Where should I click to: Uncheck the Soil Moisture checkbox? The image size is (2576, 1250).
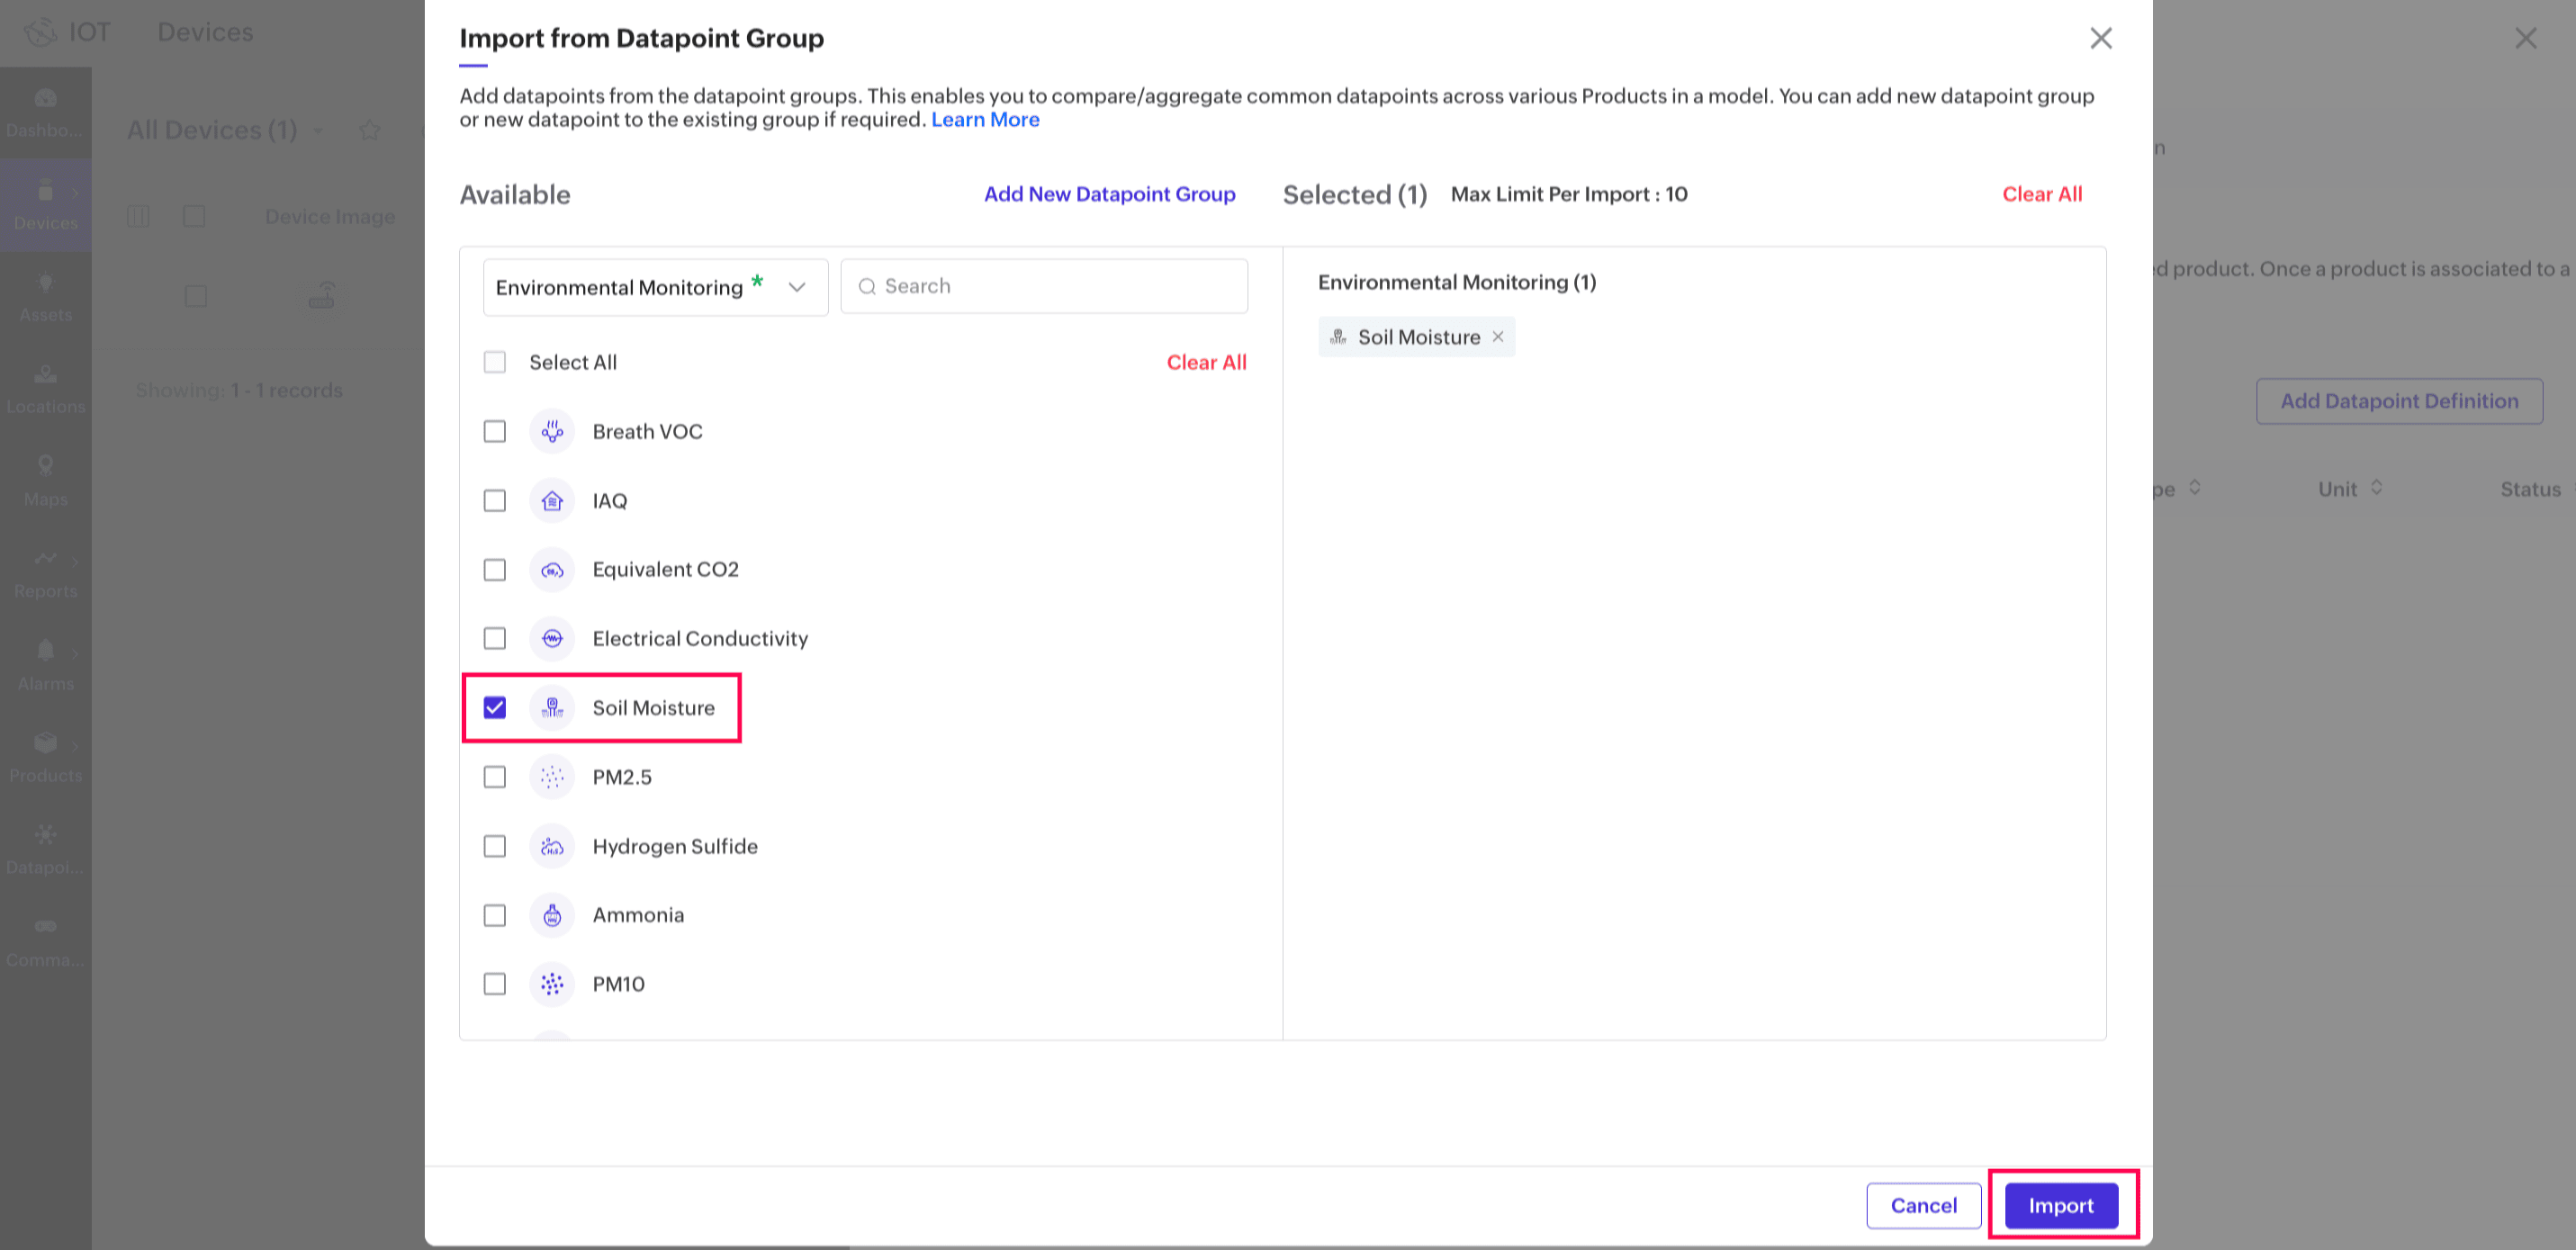[495, 708]
